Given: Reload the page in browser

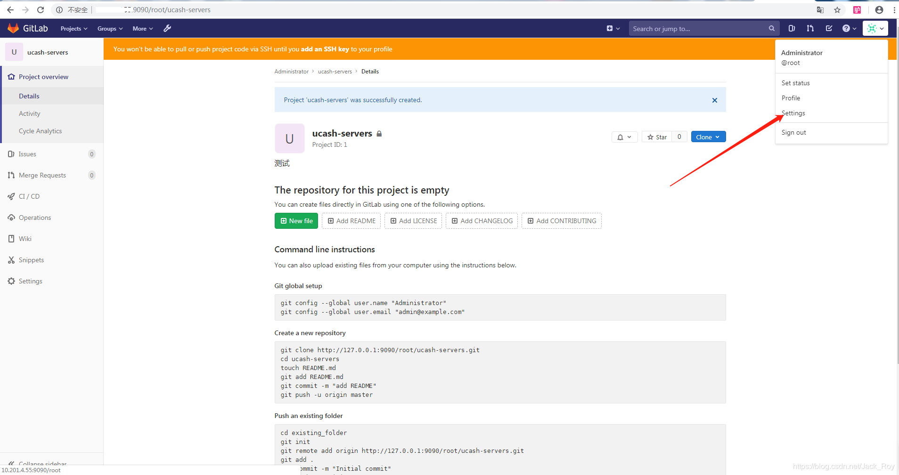Looking at the screenshot, I should tap(41, 9).
